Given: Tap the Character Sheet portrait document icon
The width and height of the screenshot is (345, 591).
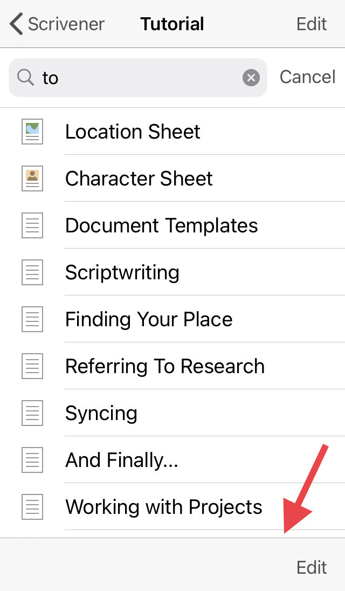Looking at the screenshot, I should (32, 178).
